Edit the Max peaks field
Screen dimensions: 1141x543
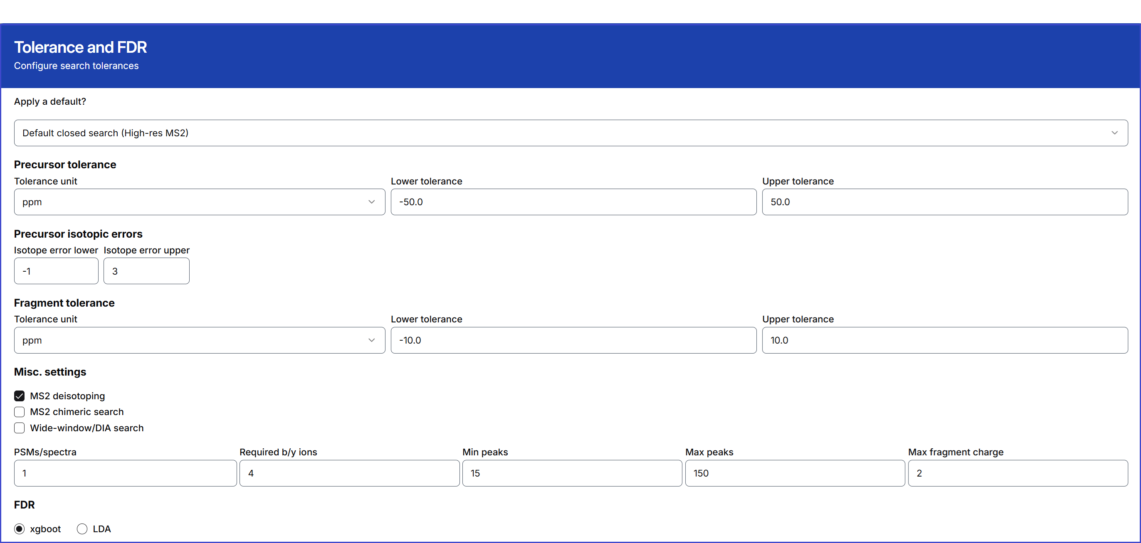pyautogui.click(x=795, y=473)
